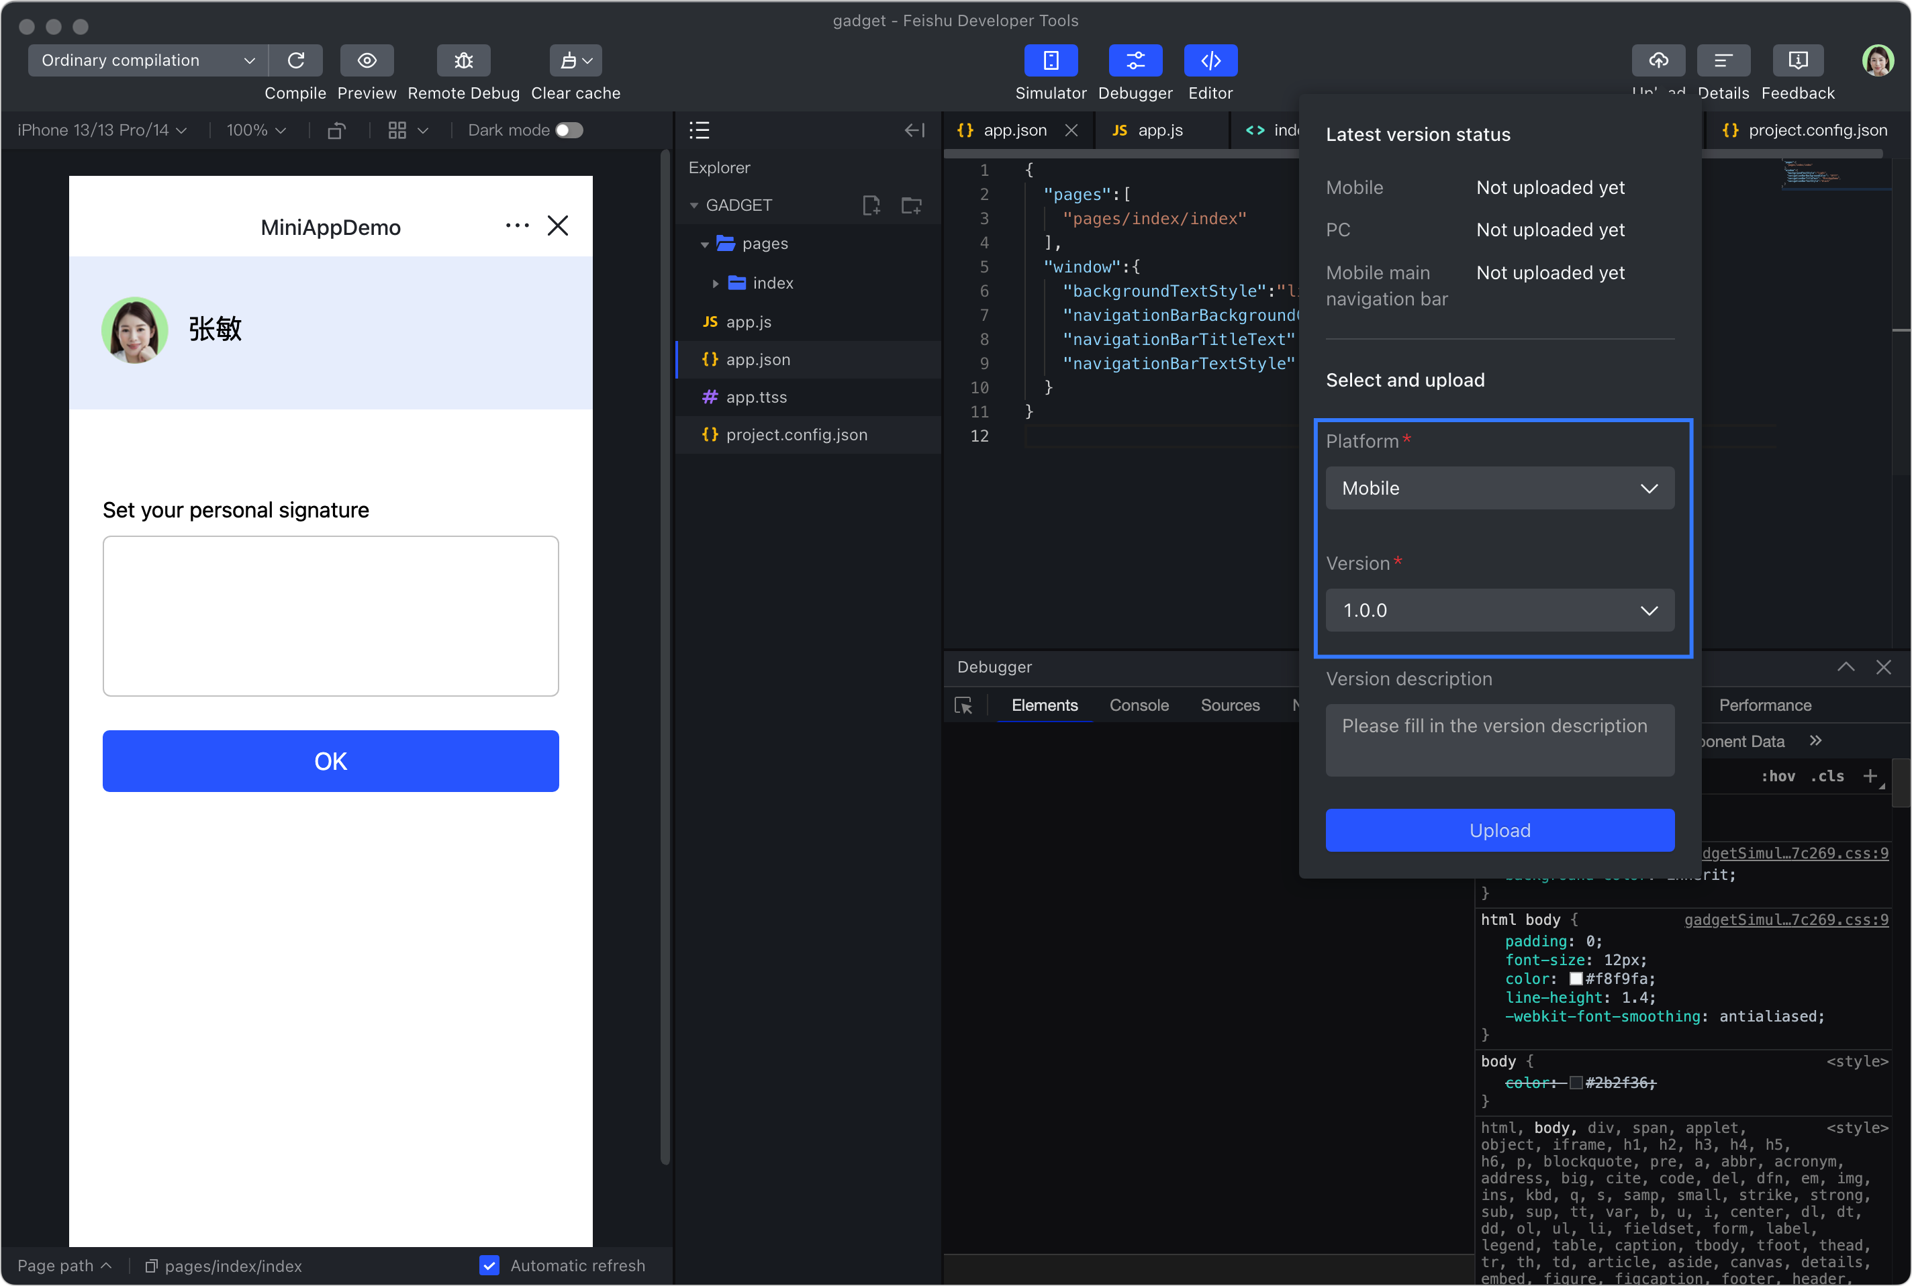Viewport: 1912px width, 1286px height.
Task: Click the Compile refresh icon
Action: (296, 60)
